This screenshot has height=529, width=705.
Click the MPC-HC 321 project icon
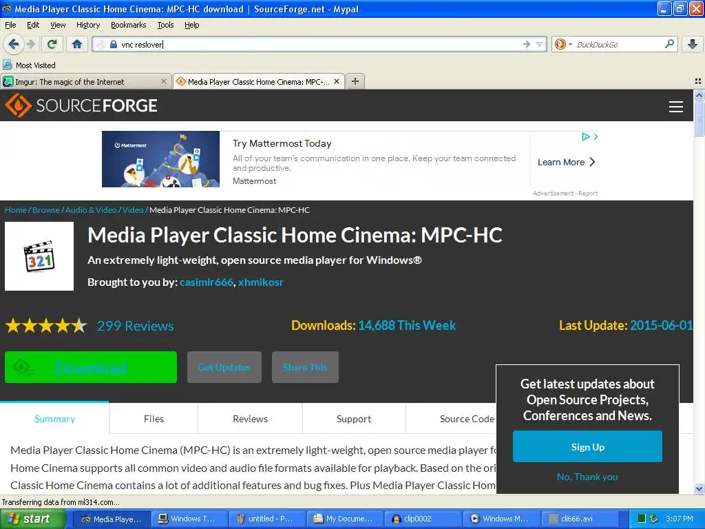click(39, 256)
